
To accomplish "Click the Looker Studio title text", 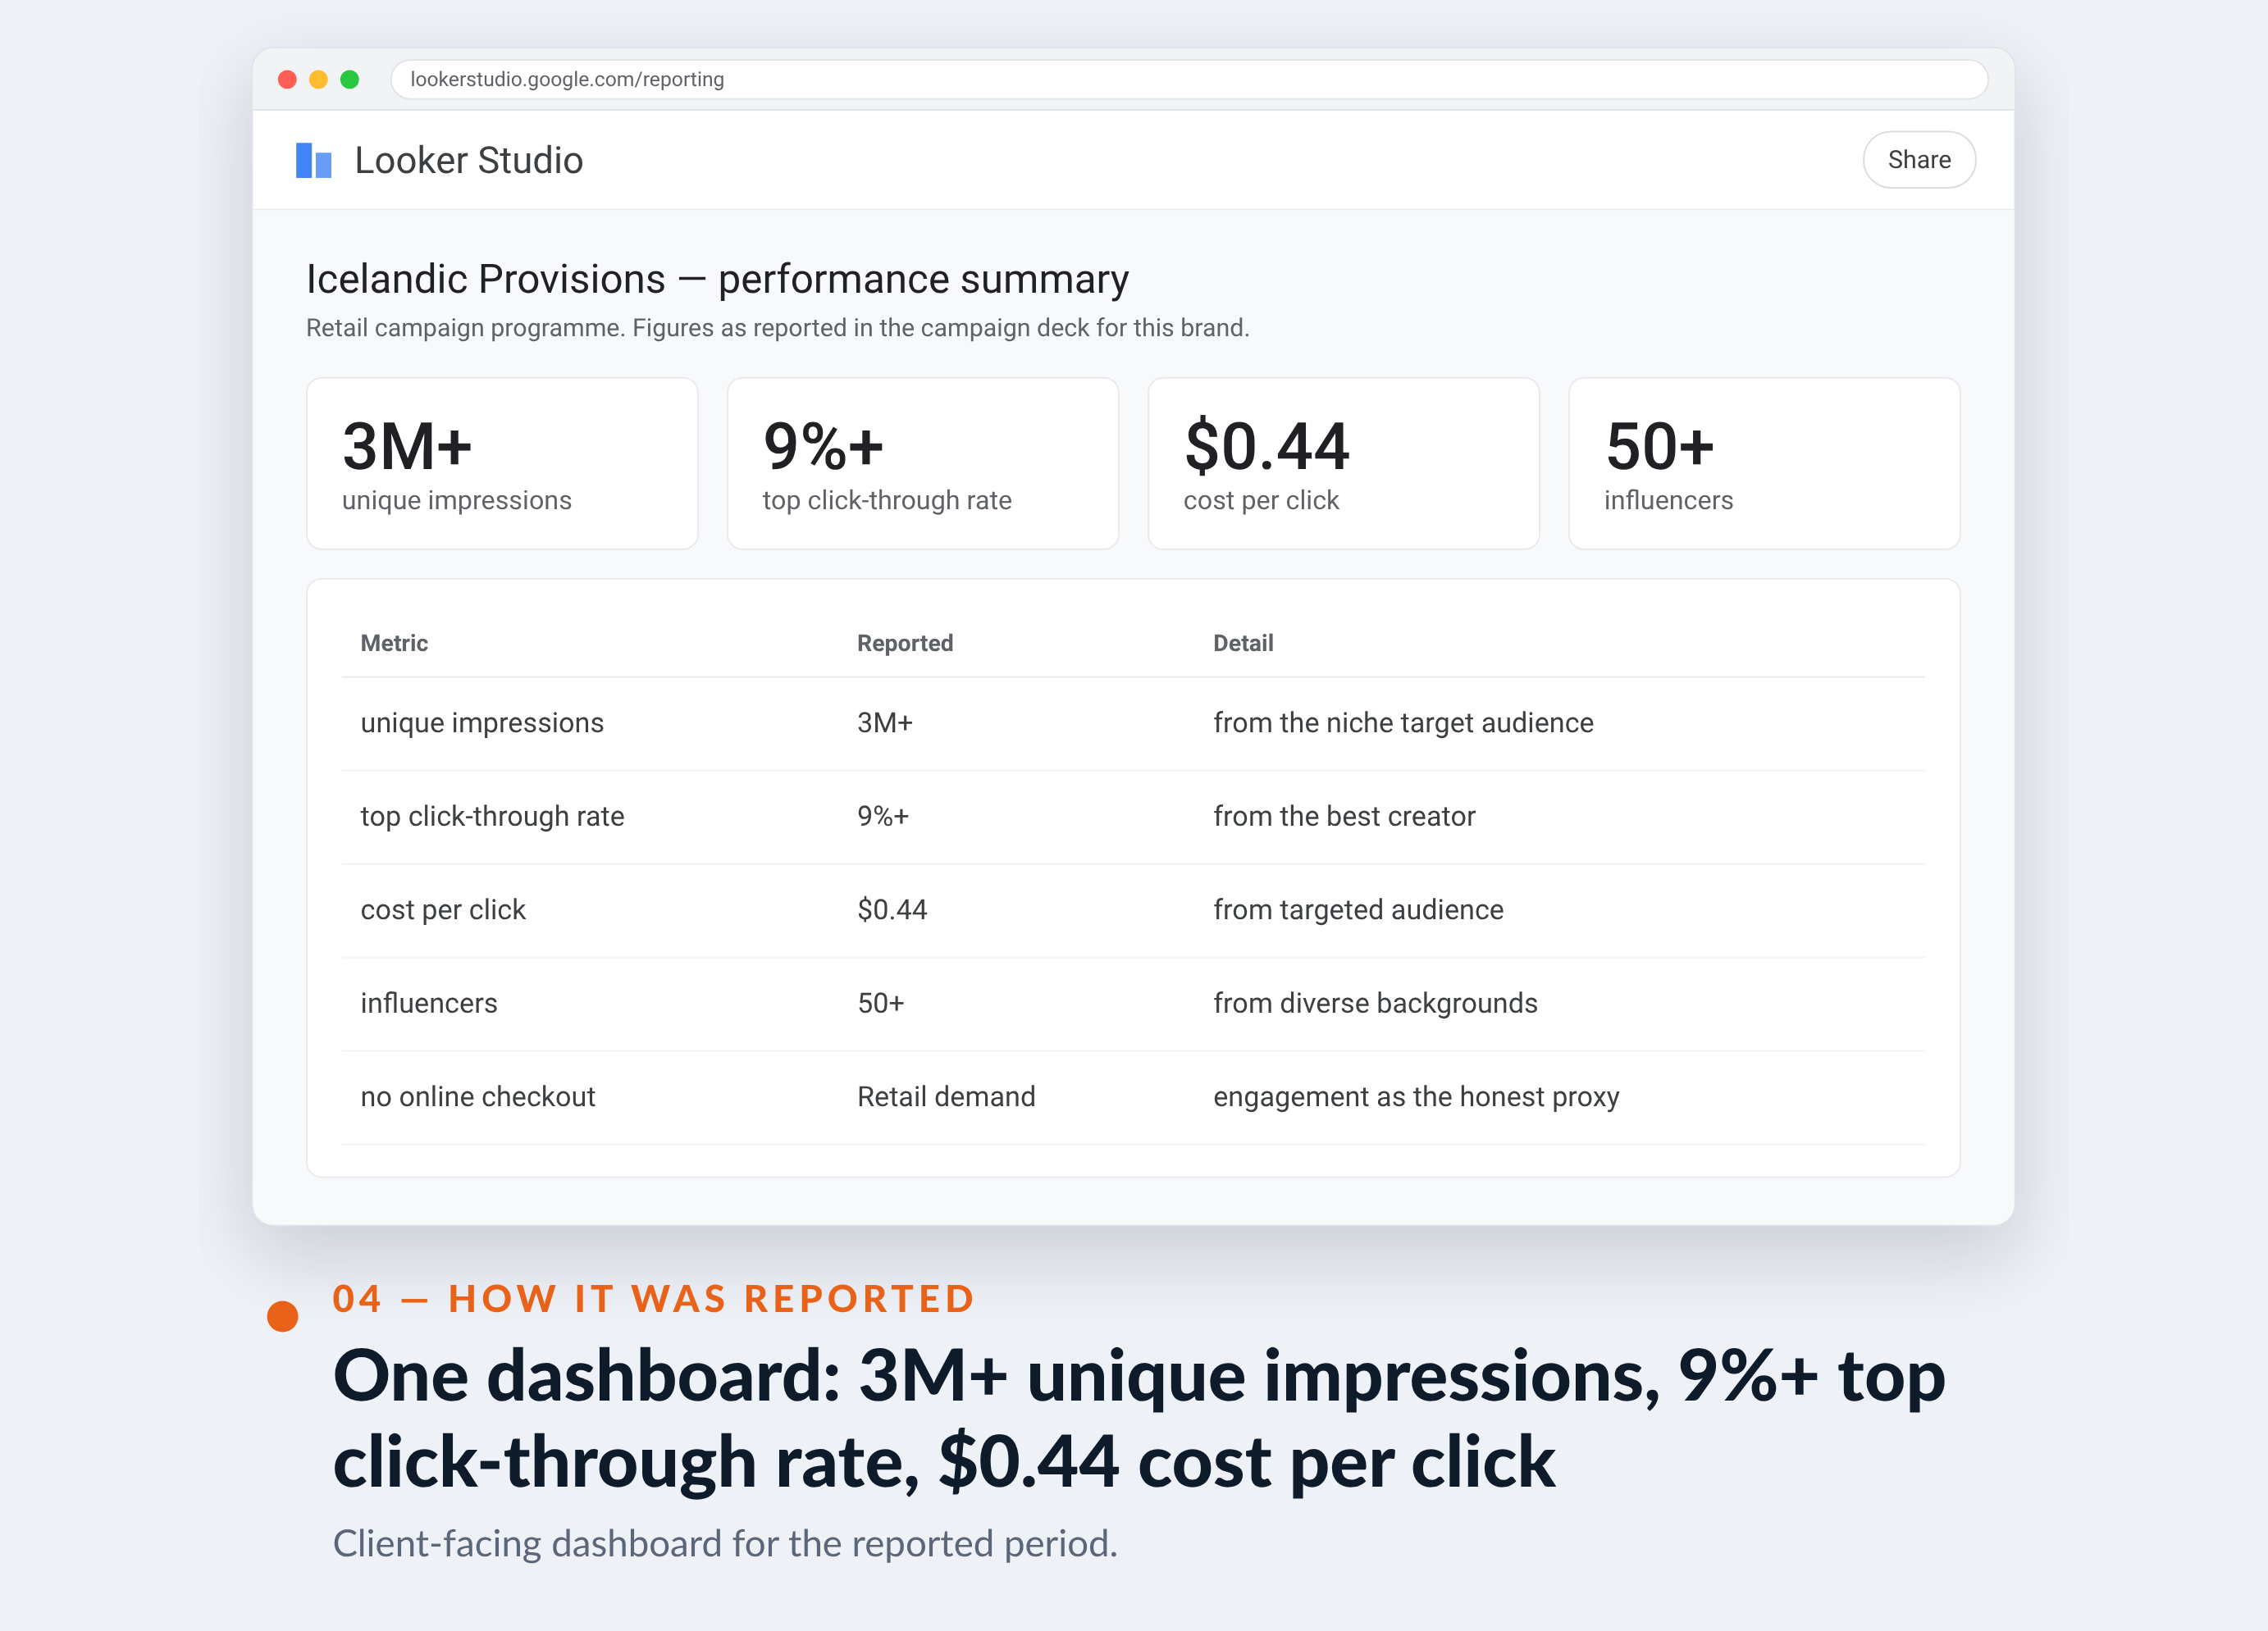I will 468,160.
